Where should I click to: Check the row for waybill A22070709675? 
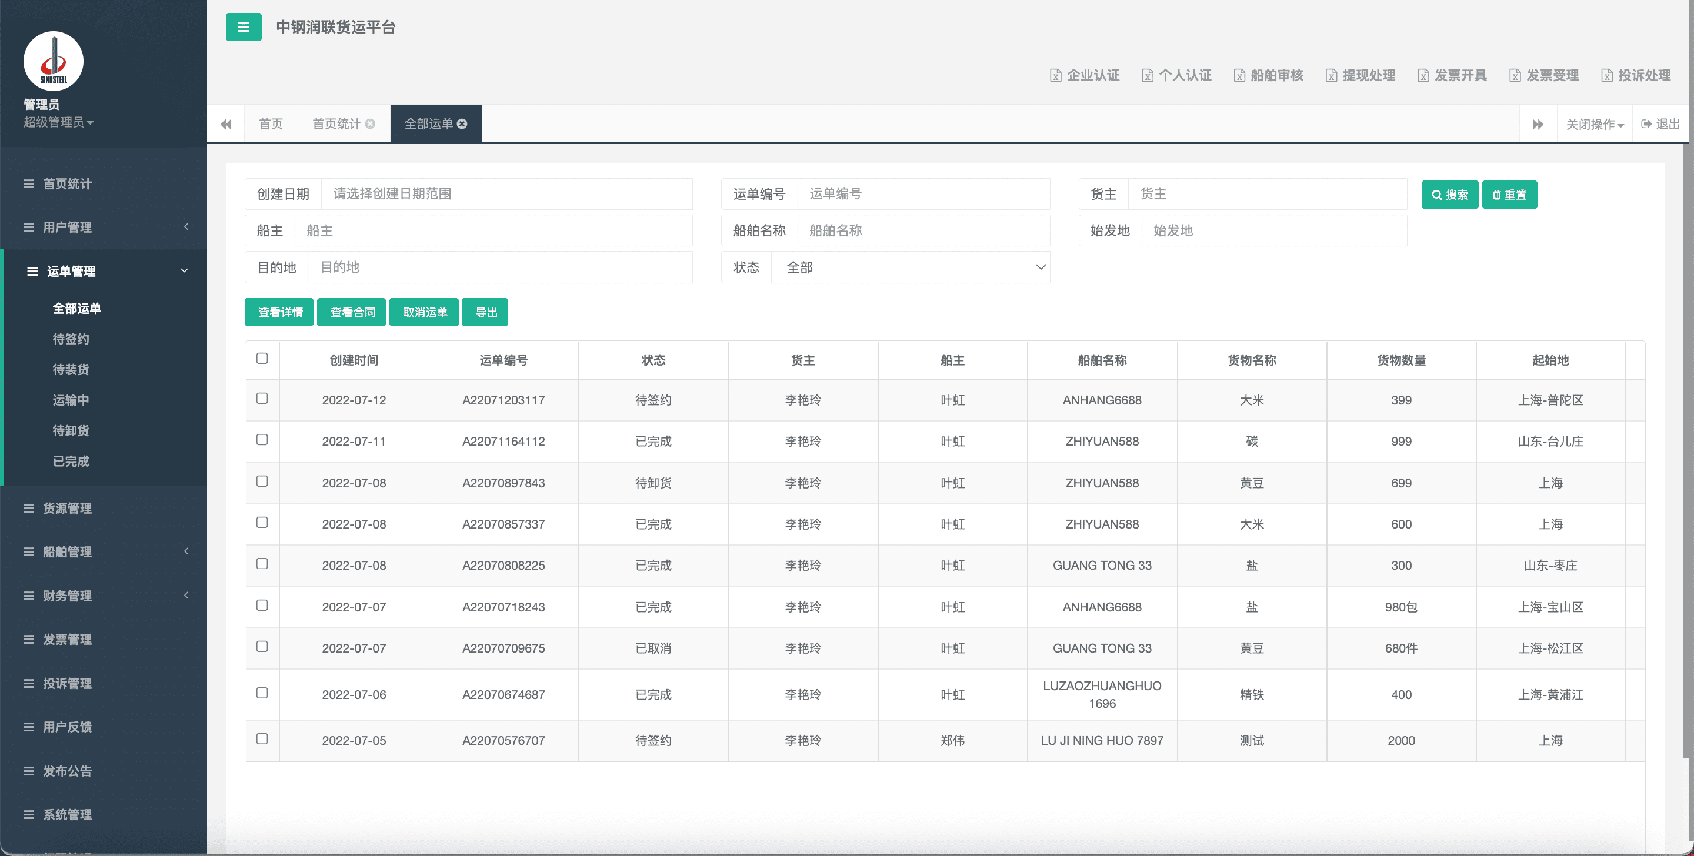(x=262, y=647)
